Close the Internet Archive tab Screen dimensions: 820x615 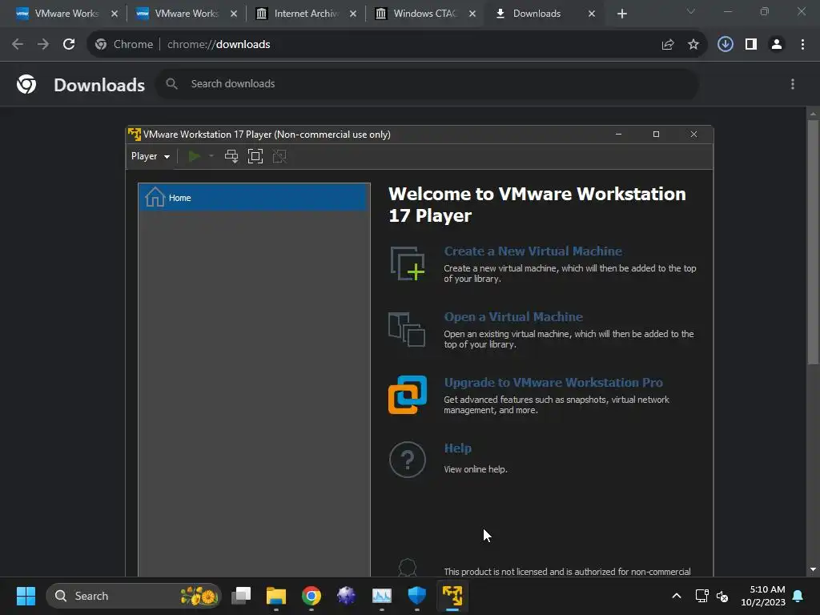tap(353, 14)
